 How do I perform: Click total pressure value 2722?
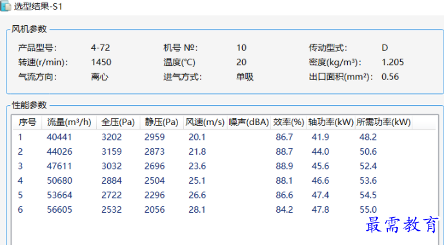tap(112, 195)
